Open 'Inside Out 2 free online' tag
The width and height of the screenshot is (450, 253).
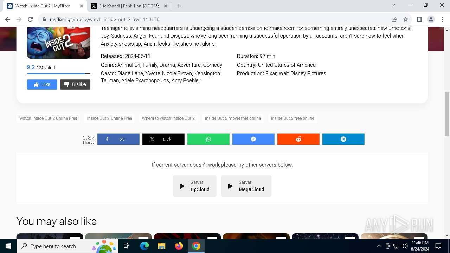click(292, 118)
